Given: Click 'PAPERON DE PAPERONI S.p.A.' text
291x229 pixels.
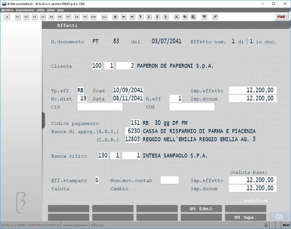Looking at the screenshot, I should (175, 66).
